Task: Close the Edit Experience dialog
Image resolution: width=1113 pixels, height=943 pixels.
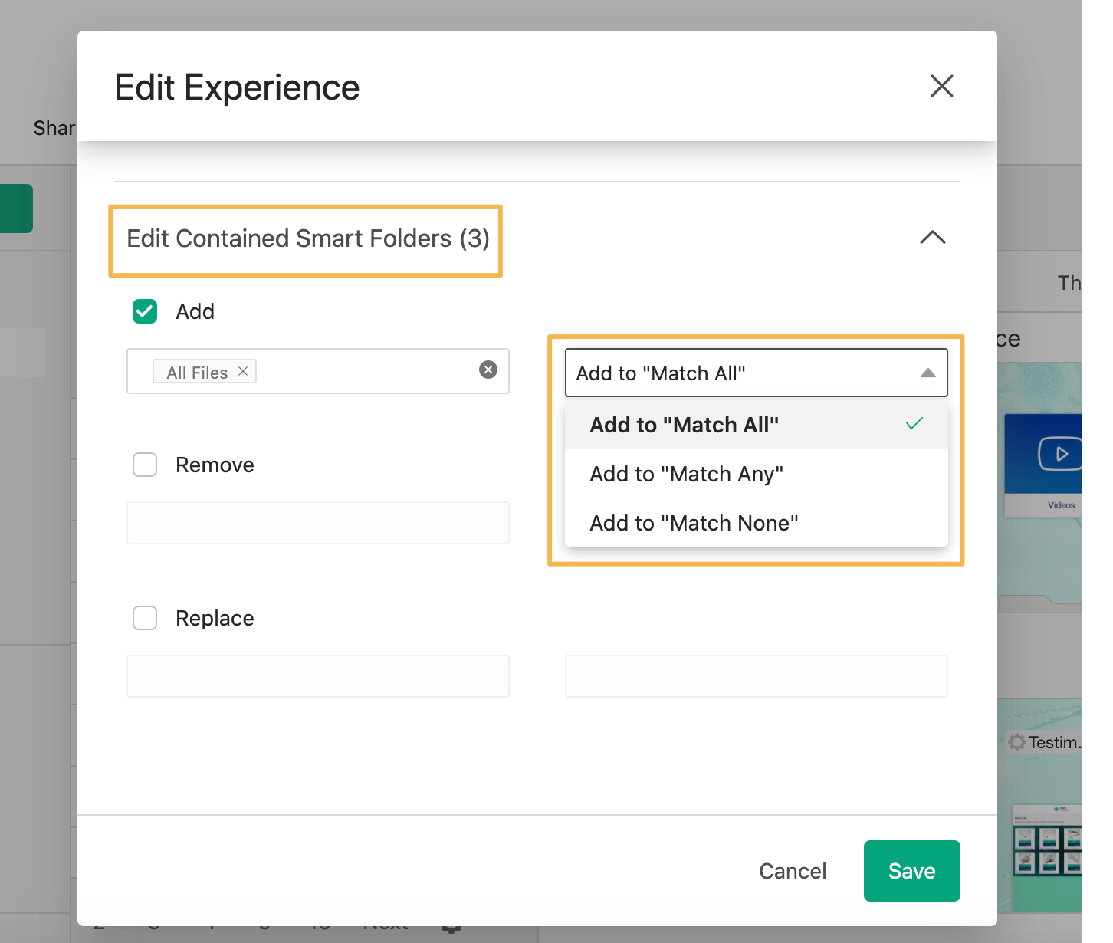Action: (941, 86)
